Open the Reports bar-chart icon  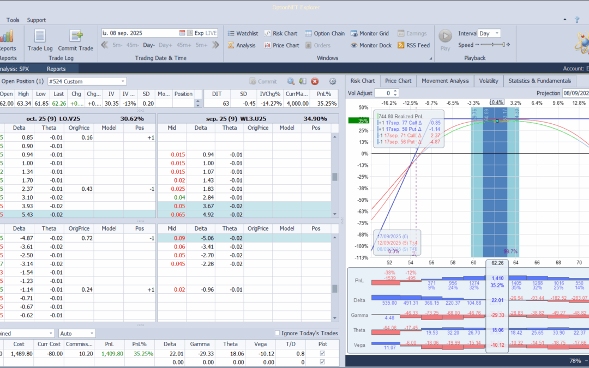7,37
